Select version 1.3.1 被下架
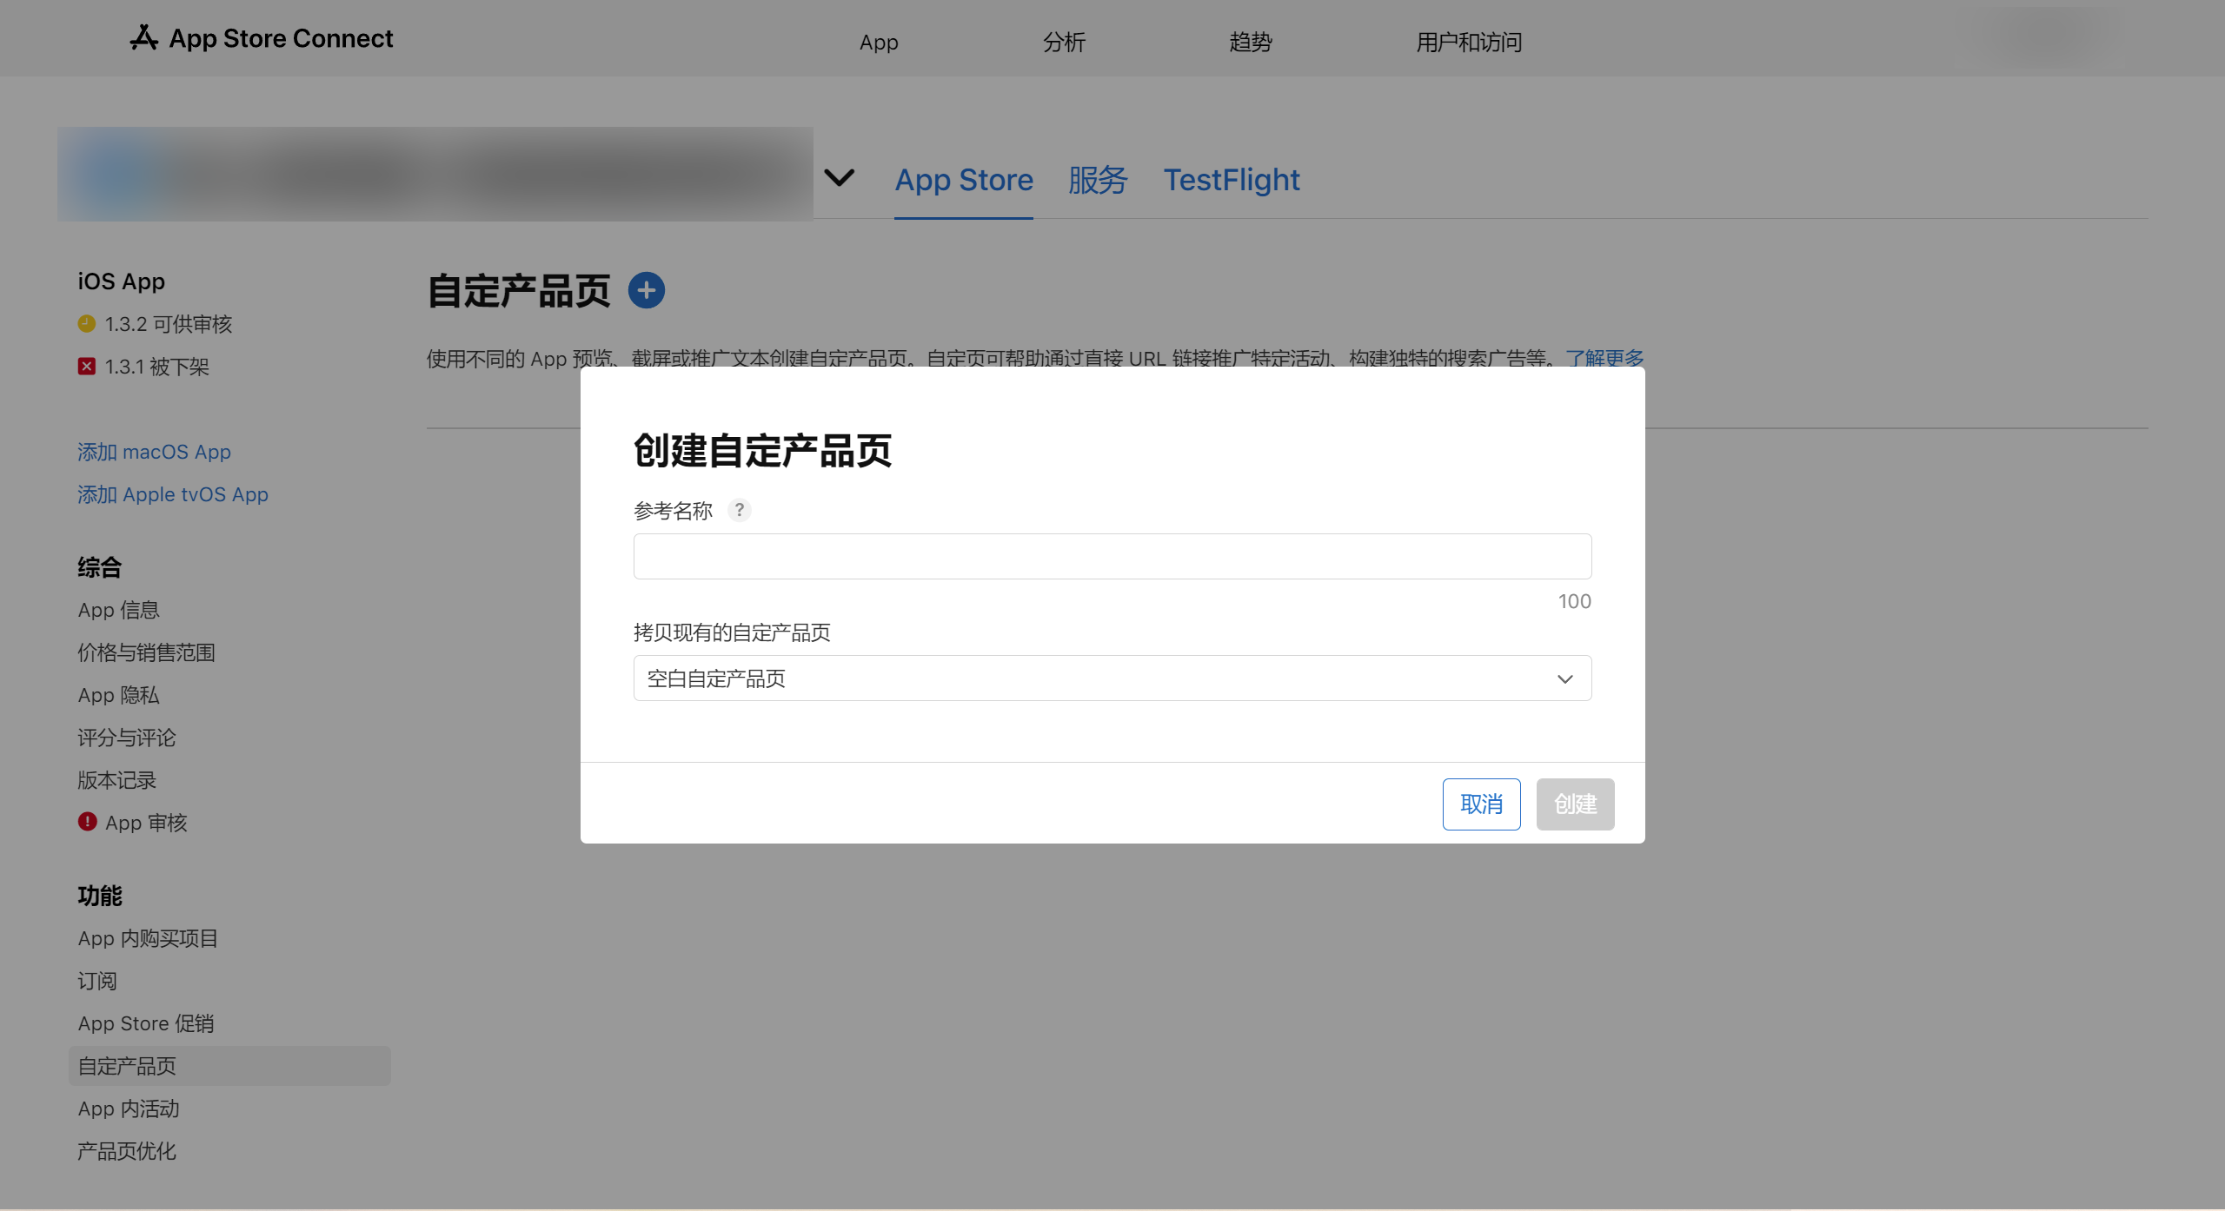The width and height of the screenshot is (2225, 1211). [157, 367]
